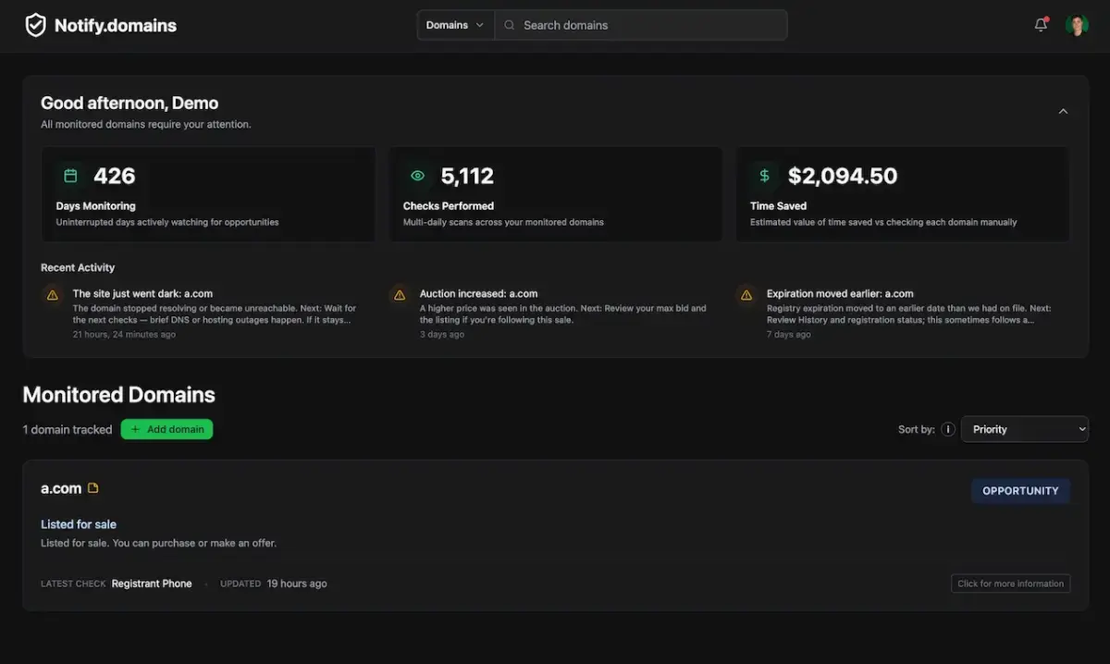
Task: Open the user profile avatar
Action: (x=1076, y=25)
